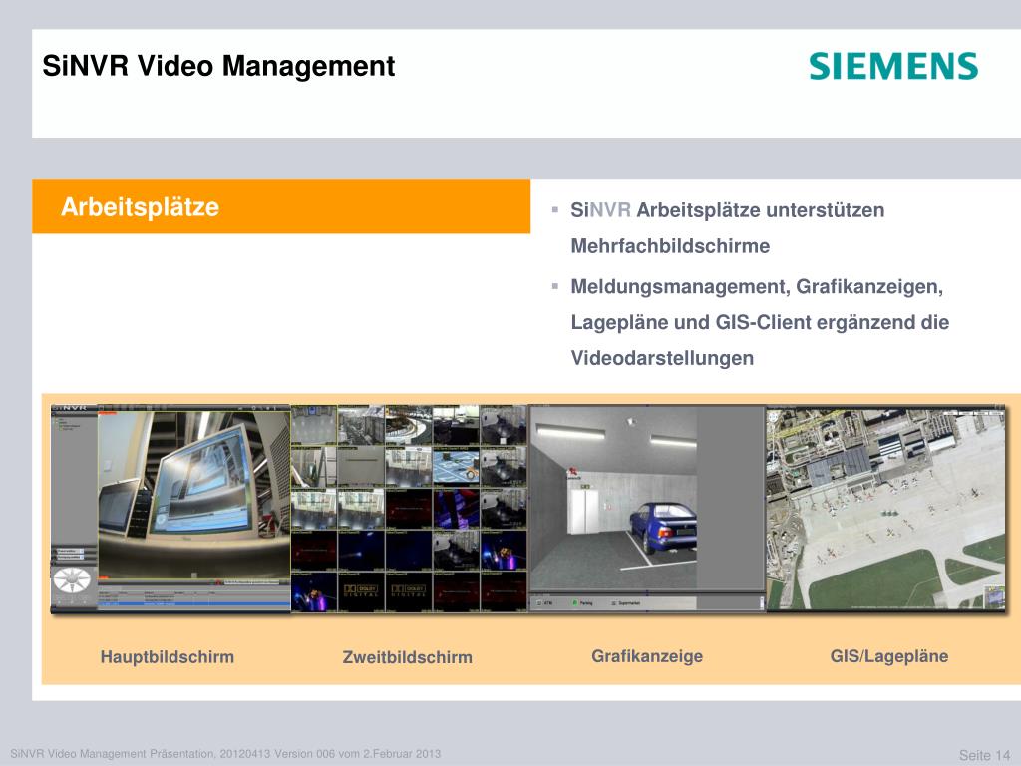Open the main fisheye camera view
The height and width of the screenshot is (766, 1021).
(194, 495)
